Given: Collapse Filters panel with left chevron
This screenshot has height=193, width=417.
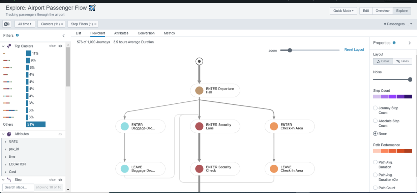Looking at the screenshot, I should tap(63, 35).
